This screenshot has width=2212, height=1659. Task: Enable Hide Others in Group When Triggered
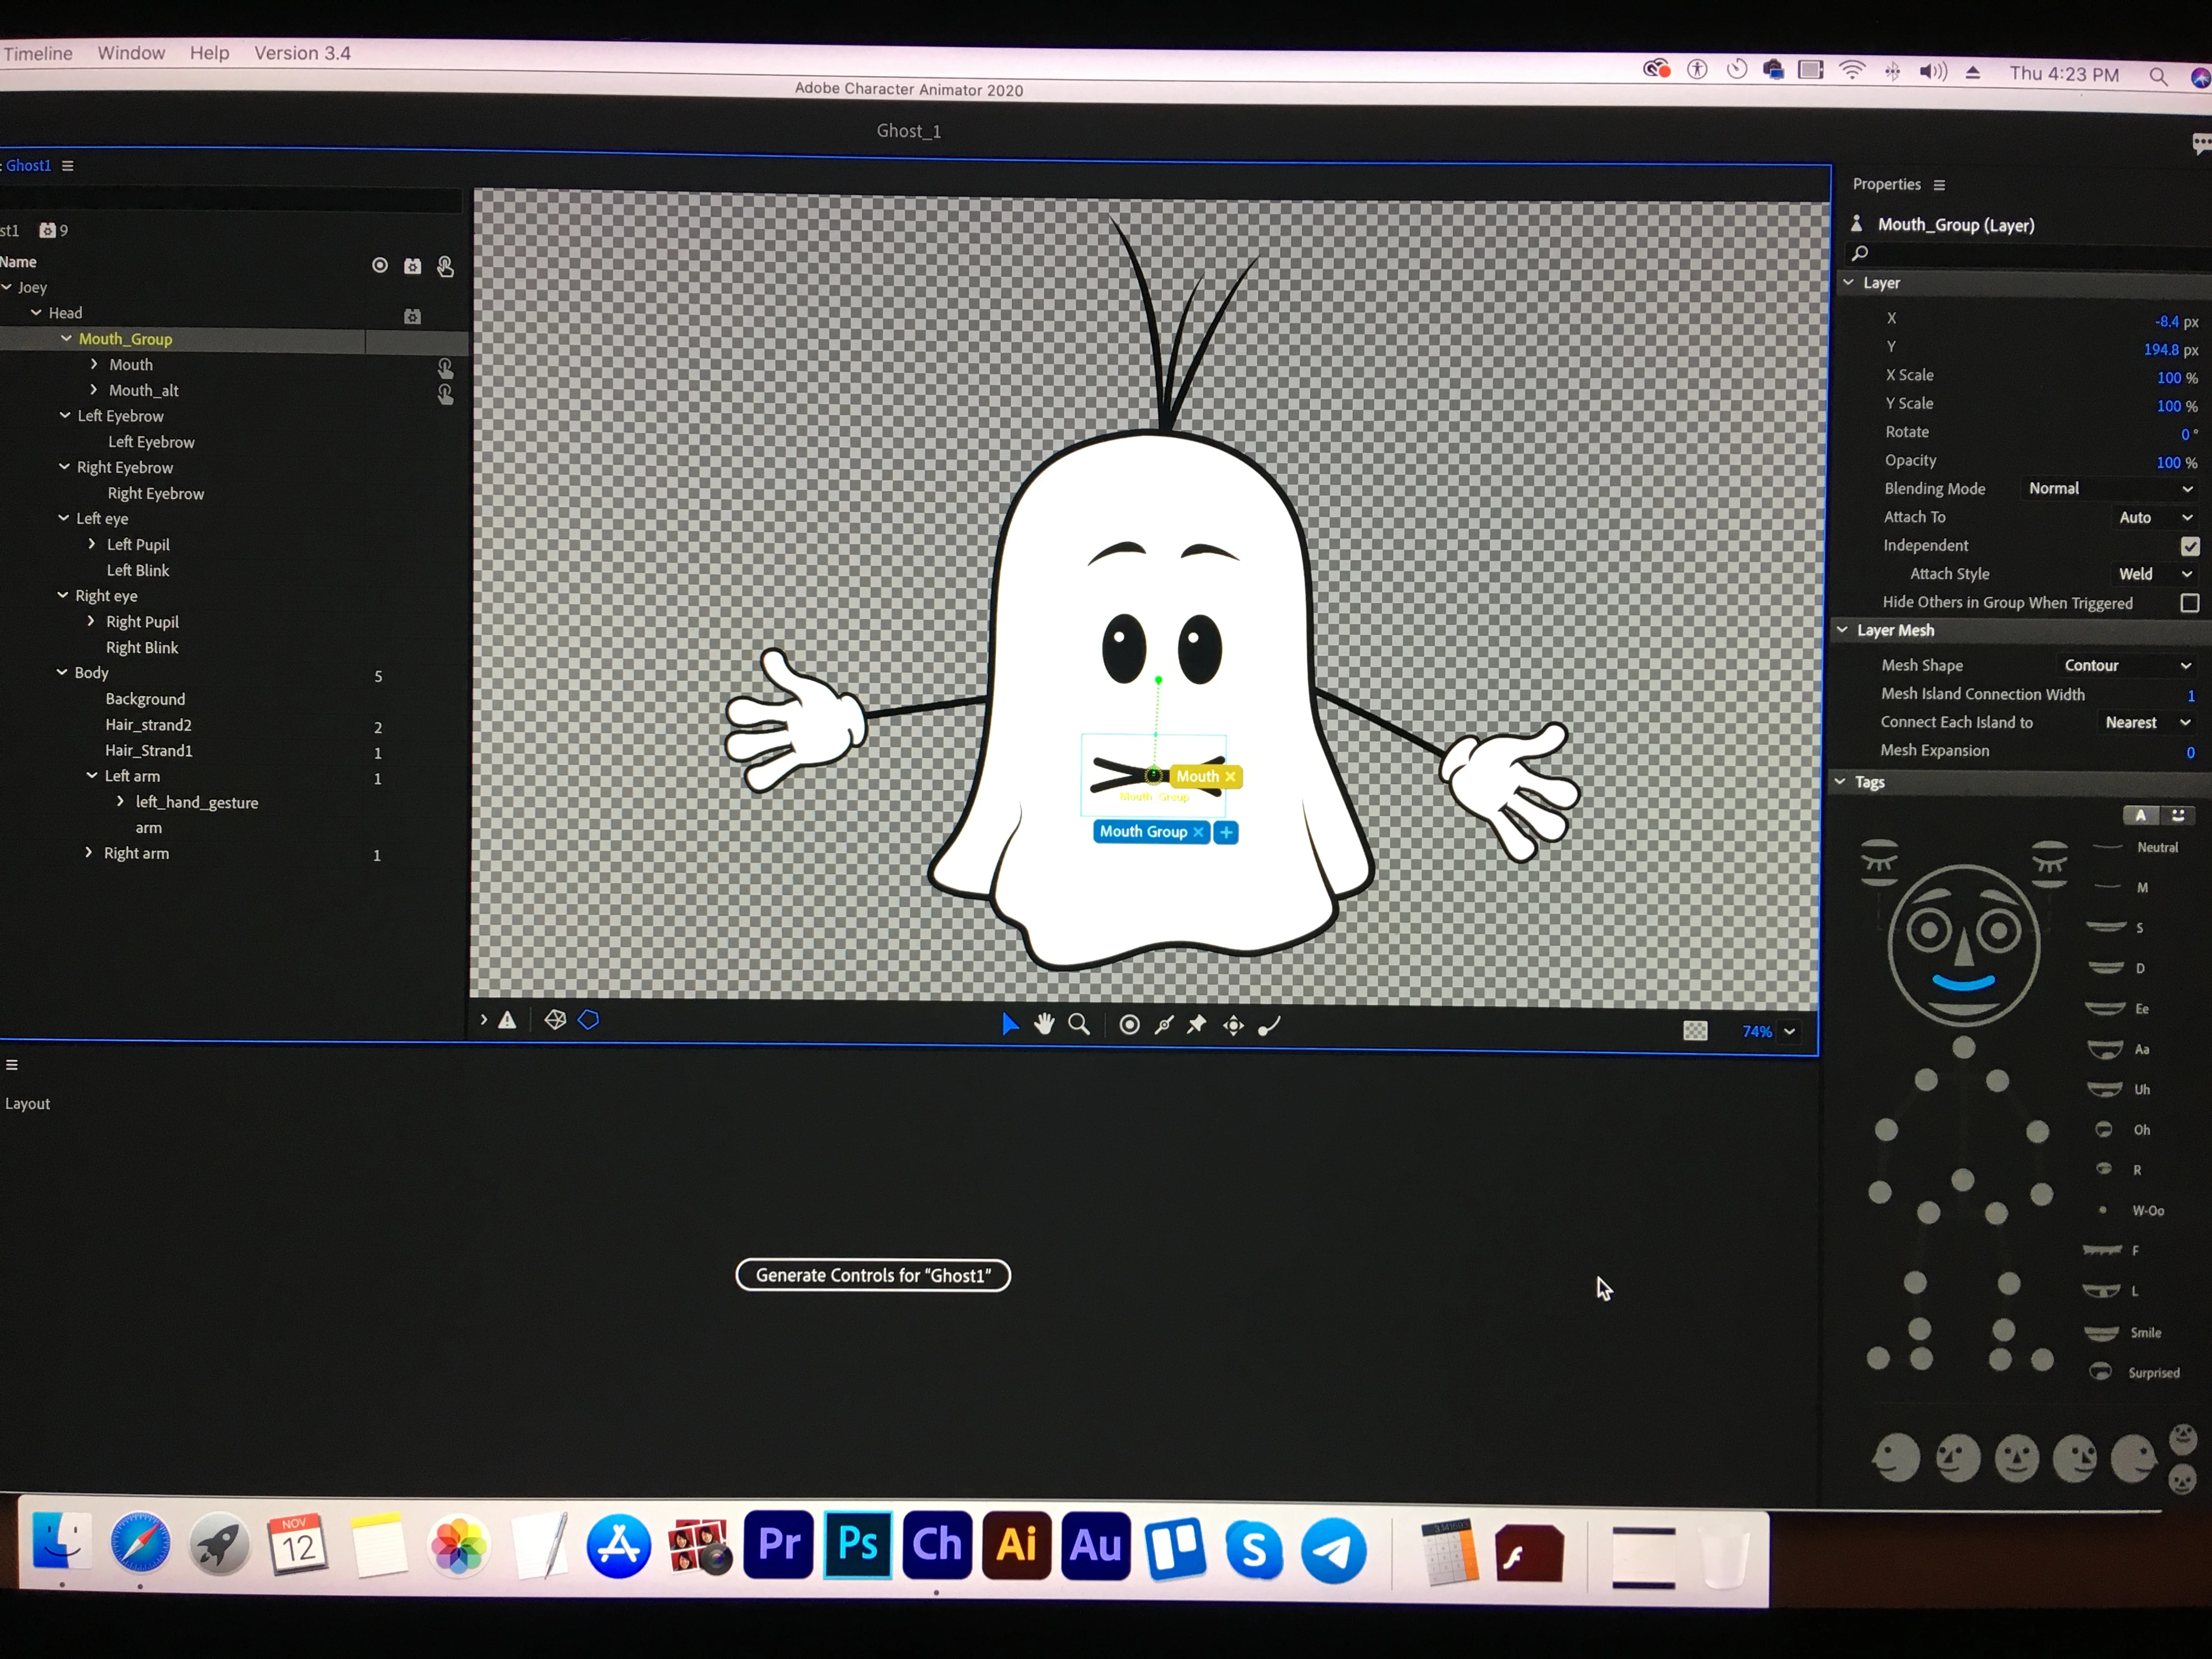pos(2189,603)
